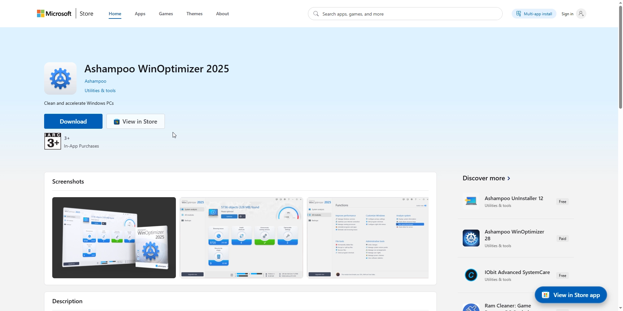Click the Ram Cleaner app icon
The width and height of the screenshot is (623, 311).
coord(471,307)
